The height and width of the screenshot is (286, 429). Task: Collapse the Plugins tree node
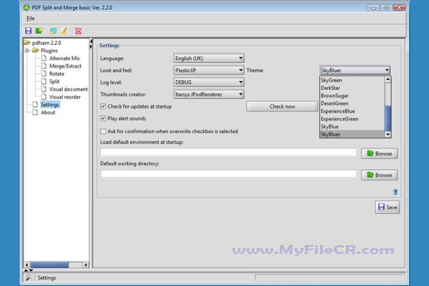27,51
